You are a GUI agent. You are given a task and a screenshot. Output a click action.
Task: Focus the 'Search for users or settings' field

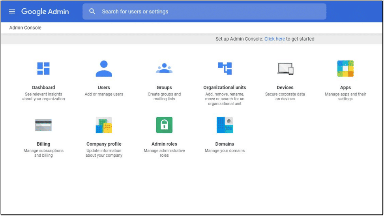(x=204, y=11)
